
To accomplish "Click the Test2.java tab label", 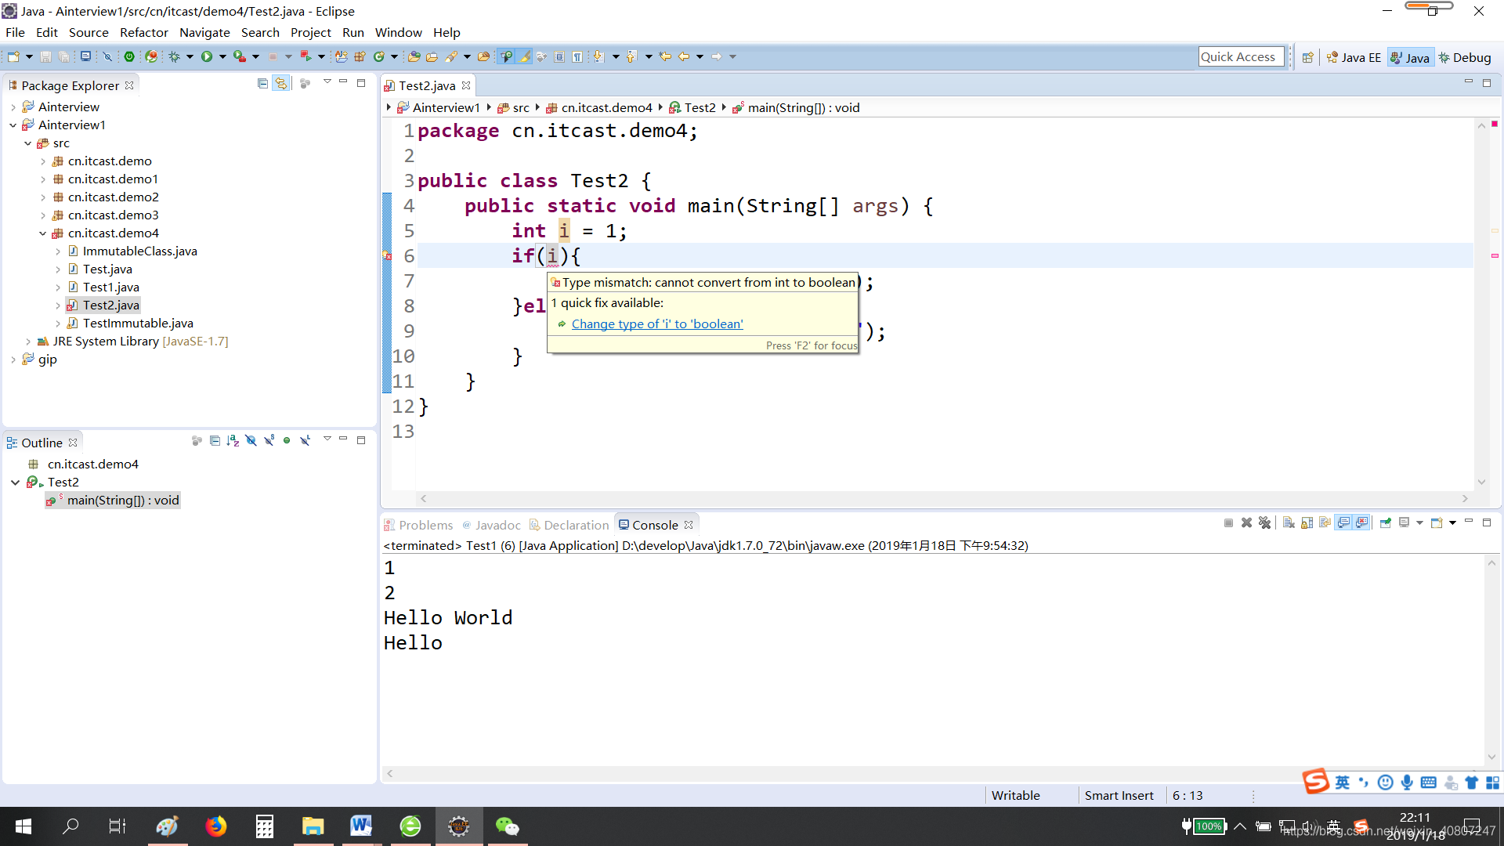I will click(430, 85).
